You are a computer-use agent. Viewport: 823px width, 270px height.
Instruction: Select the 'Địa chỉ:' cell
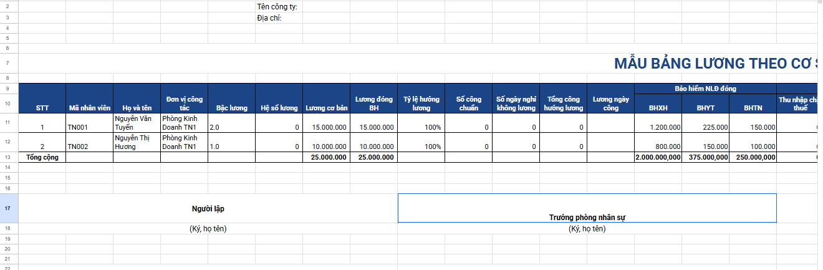(x=279, y=18)
